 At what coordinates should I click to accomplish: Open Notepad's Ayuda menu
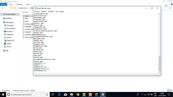coord(61,11)
